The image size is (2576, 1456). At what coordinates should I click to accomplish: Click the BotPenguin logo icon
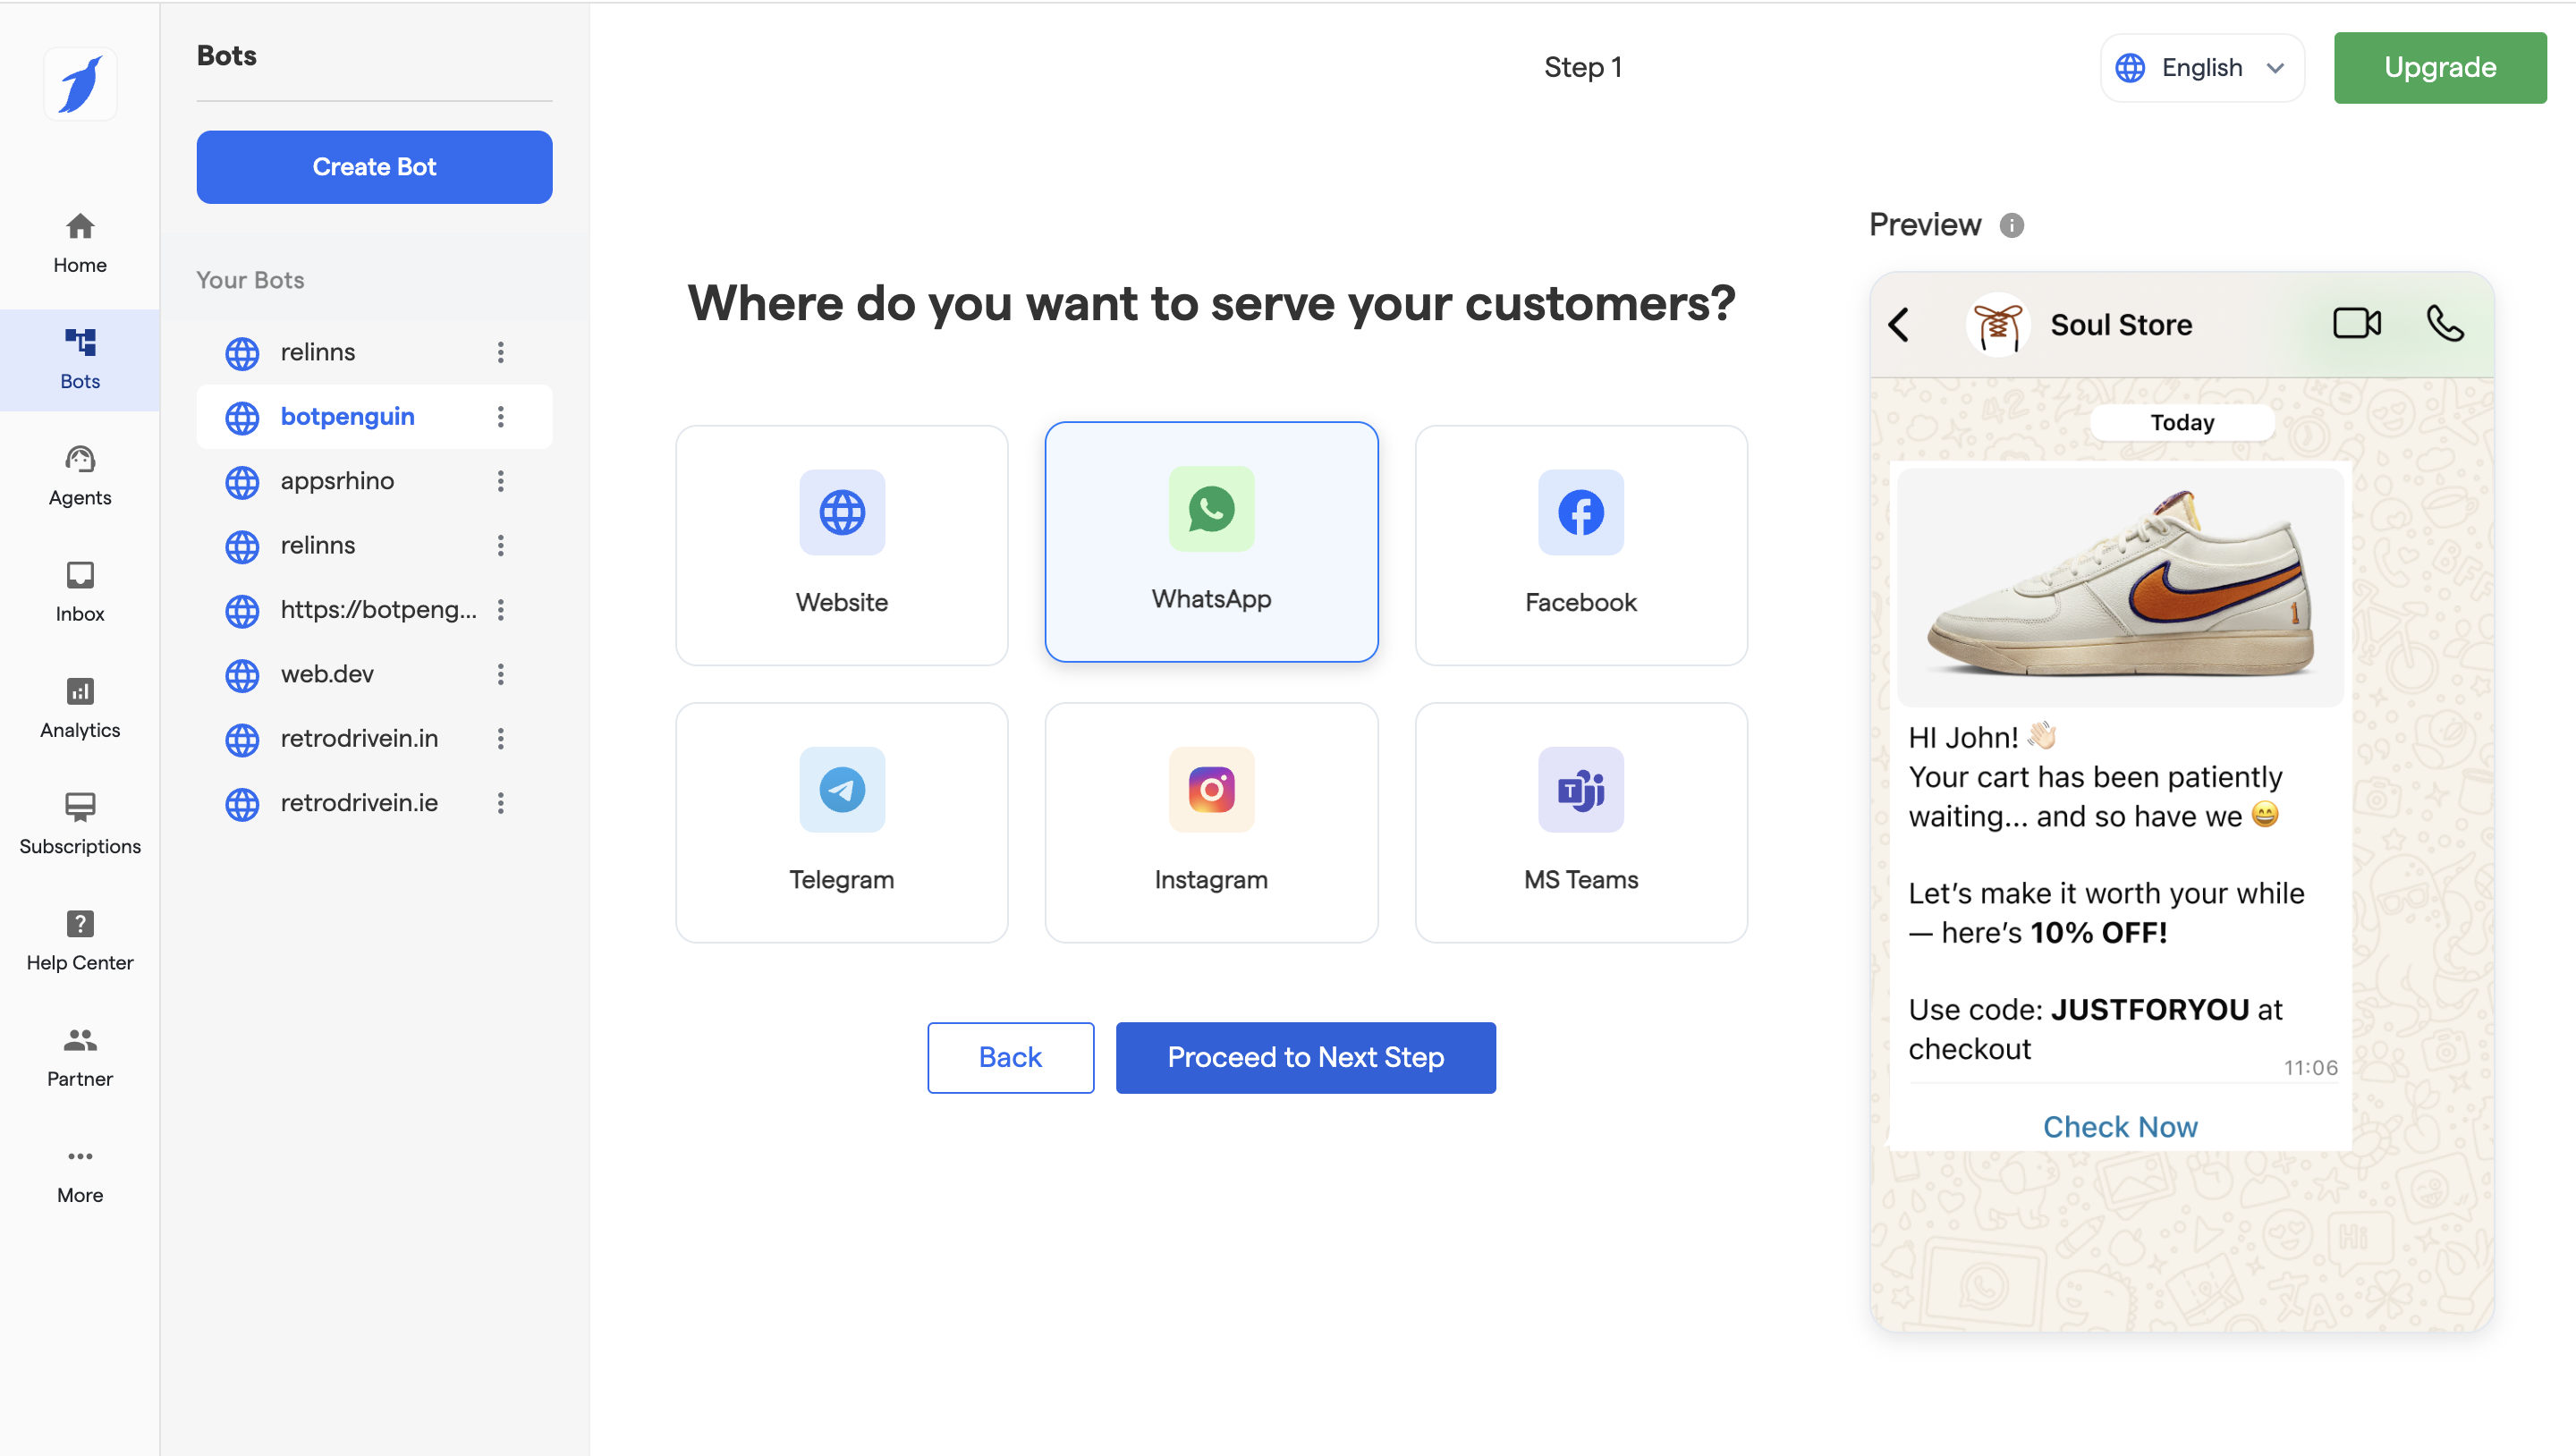click(x=80, y=84)
